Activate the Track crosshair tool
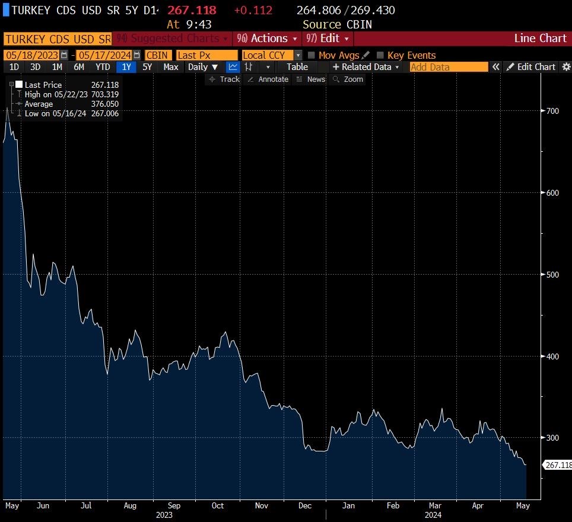This screenshot has width=572, height=522. click(x=224, y=79)
